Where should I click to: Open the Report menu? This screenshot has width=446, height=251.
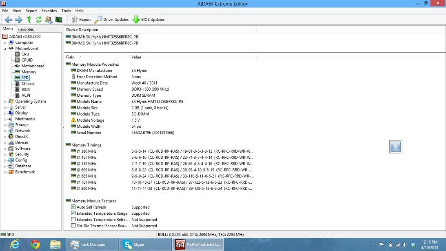point(31,11)
